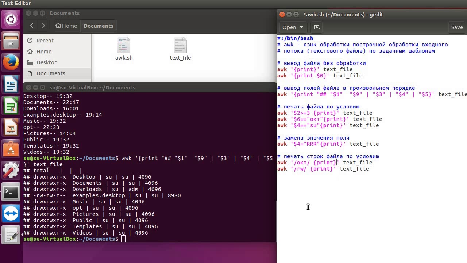Launch LibreOffice Impress from the dock
467x263 pixels.
[x=11, y=127]
